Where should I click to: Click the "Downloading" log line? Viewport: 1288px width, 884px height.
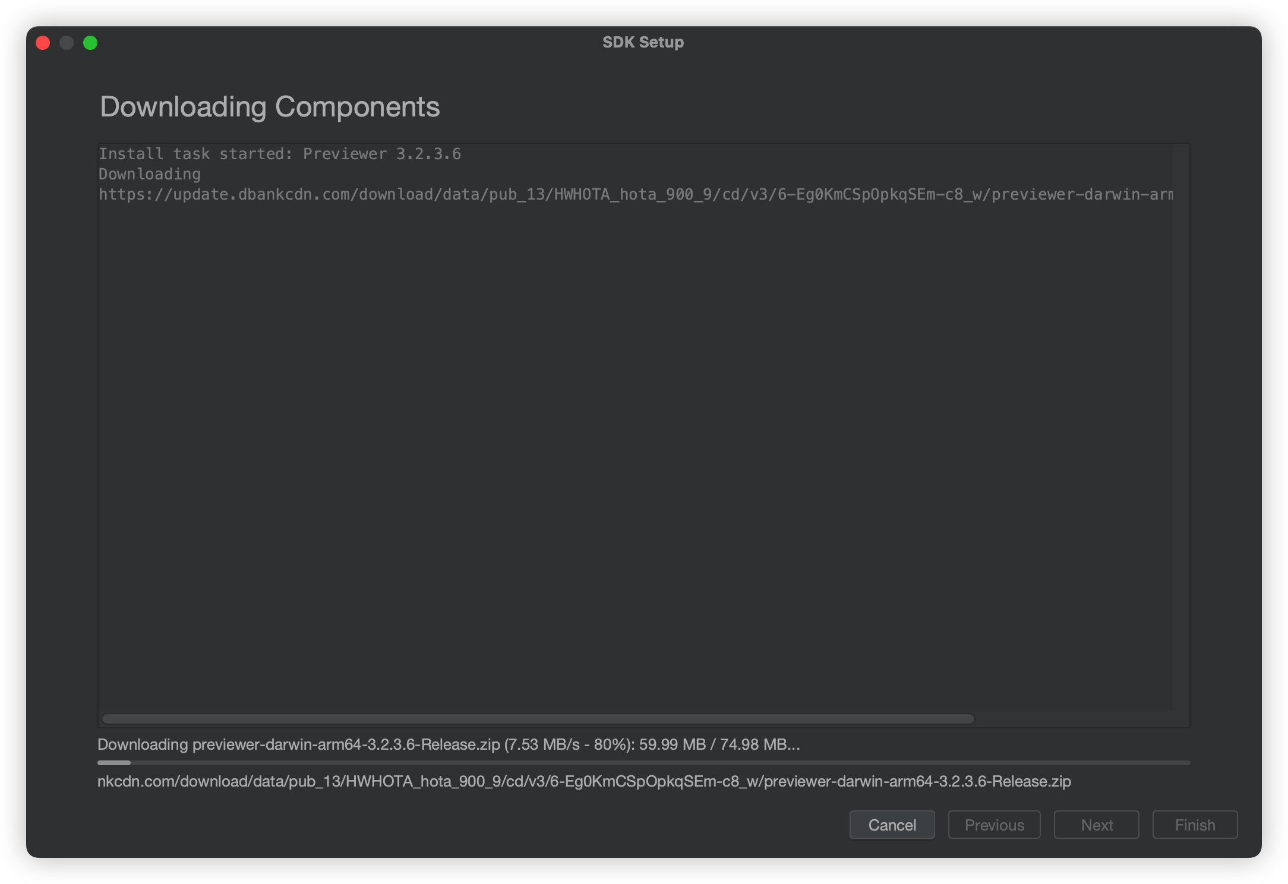click(150, 174)
